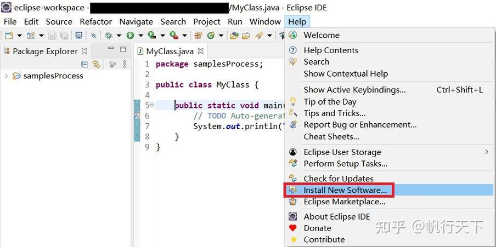Select the samplesProcess project
The width and height of the screenshot is (496, 247).
coord(53,76)
